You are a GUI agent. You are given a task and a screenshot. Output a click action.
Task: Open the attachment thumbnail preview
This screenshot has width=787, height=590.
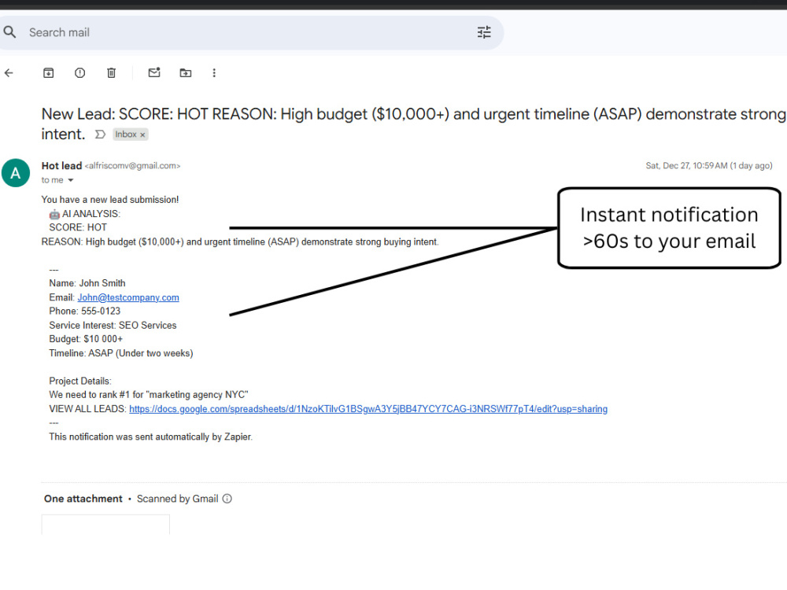pyautogui.click(x=105, y=525)
